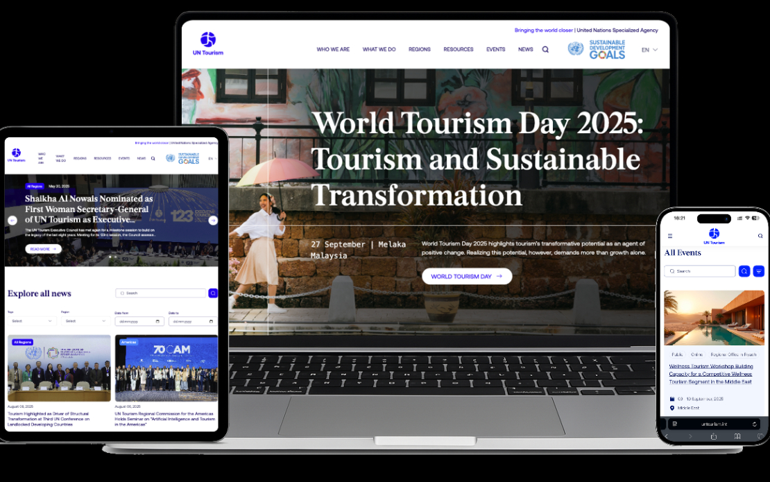Tap the phone browser back arrow
This screenshot has width=770, height=482.
point(667,436)
